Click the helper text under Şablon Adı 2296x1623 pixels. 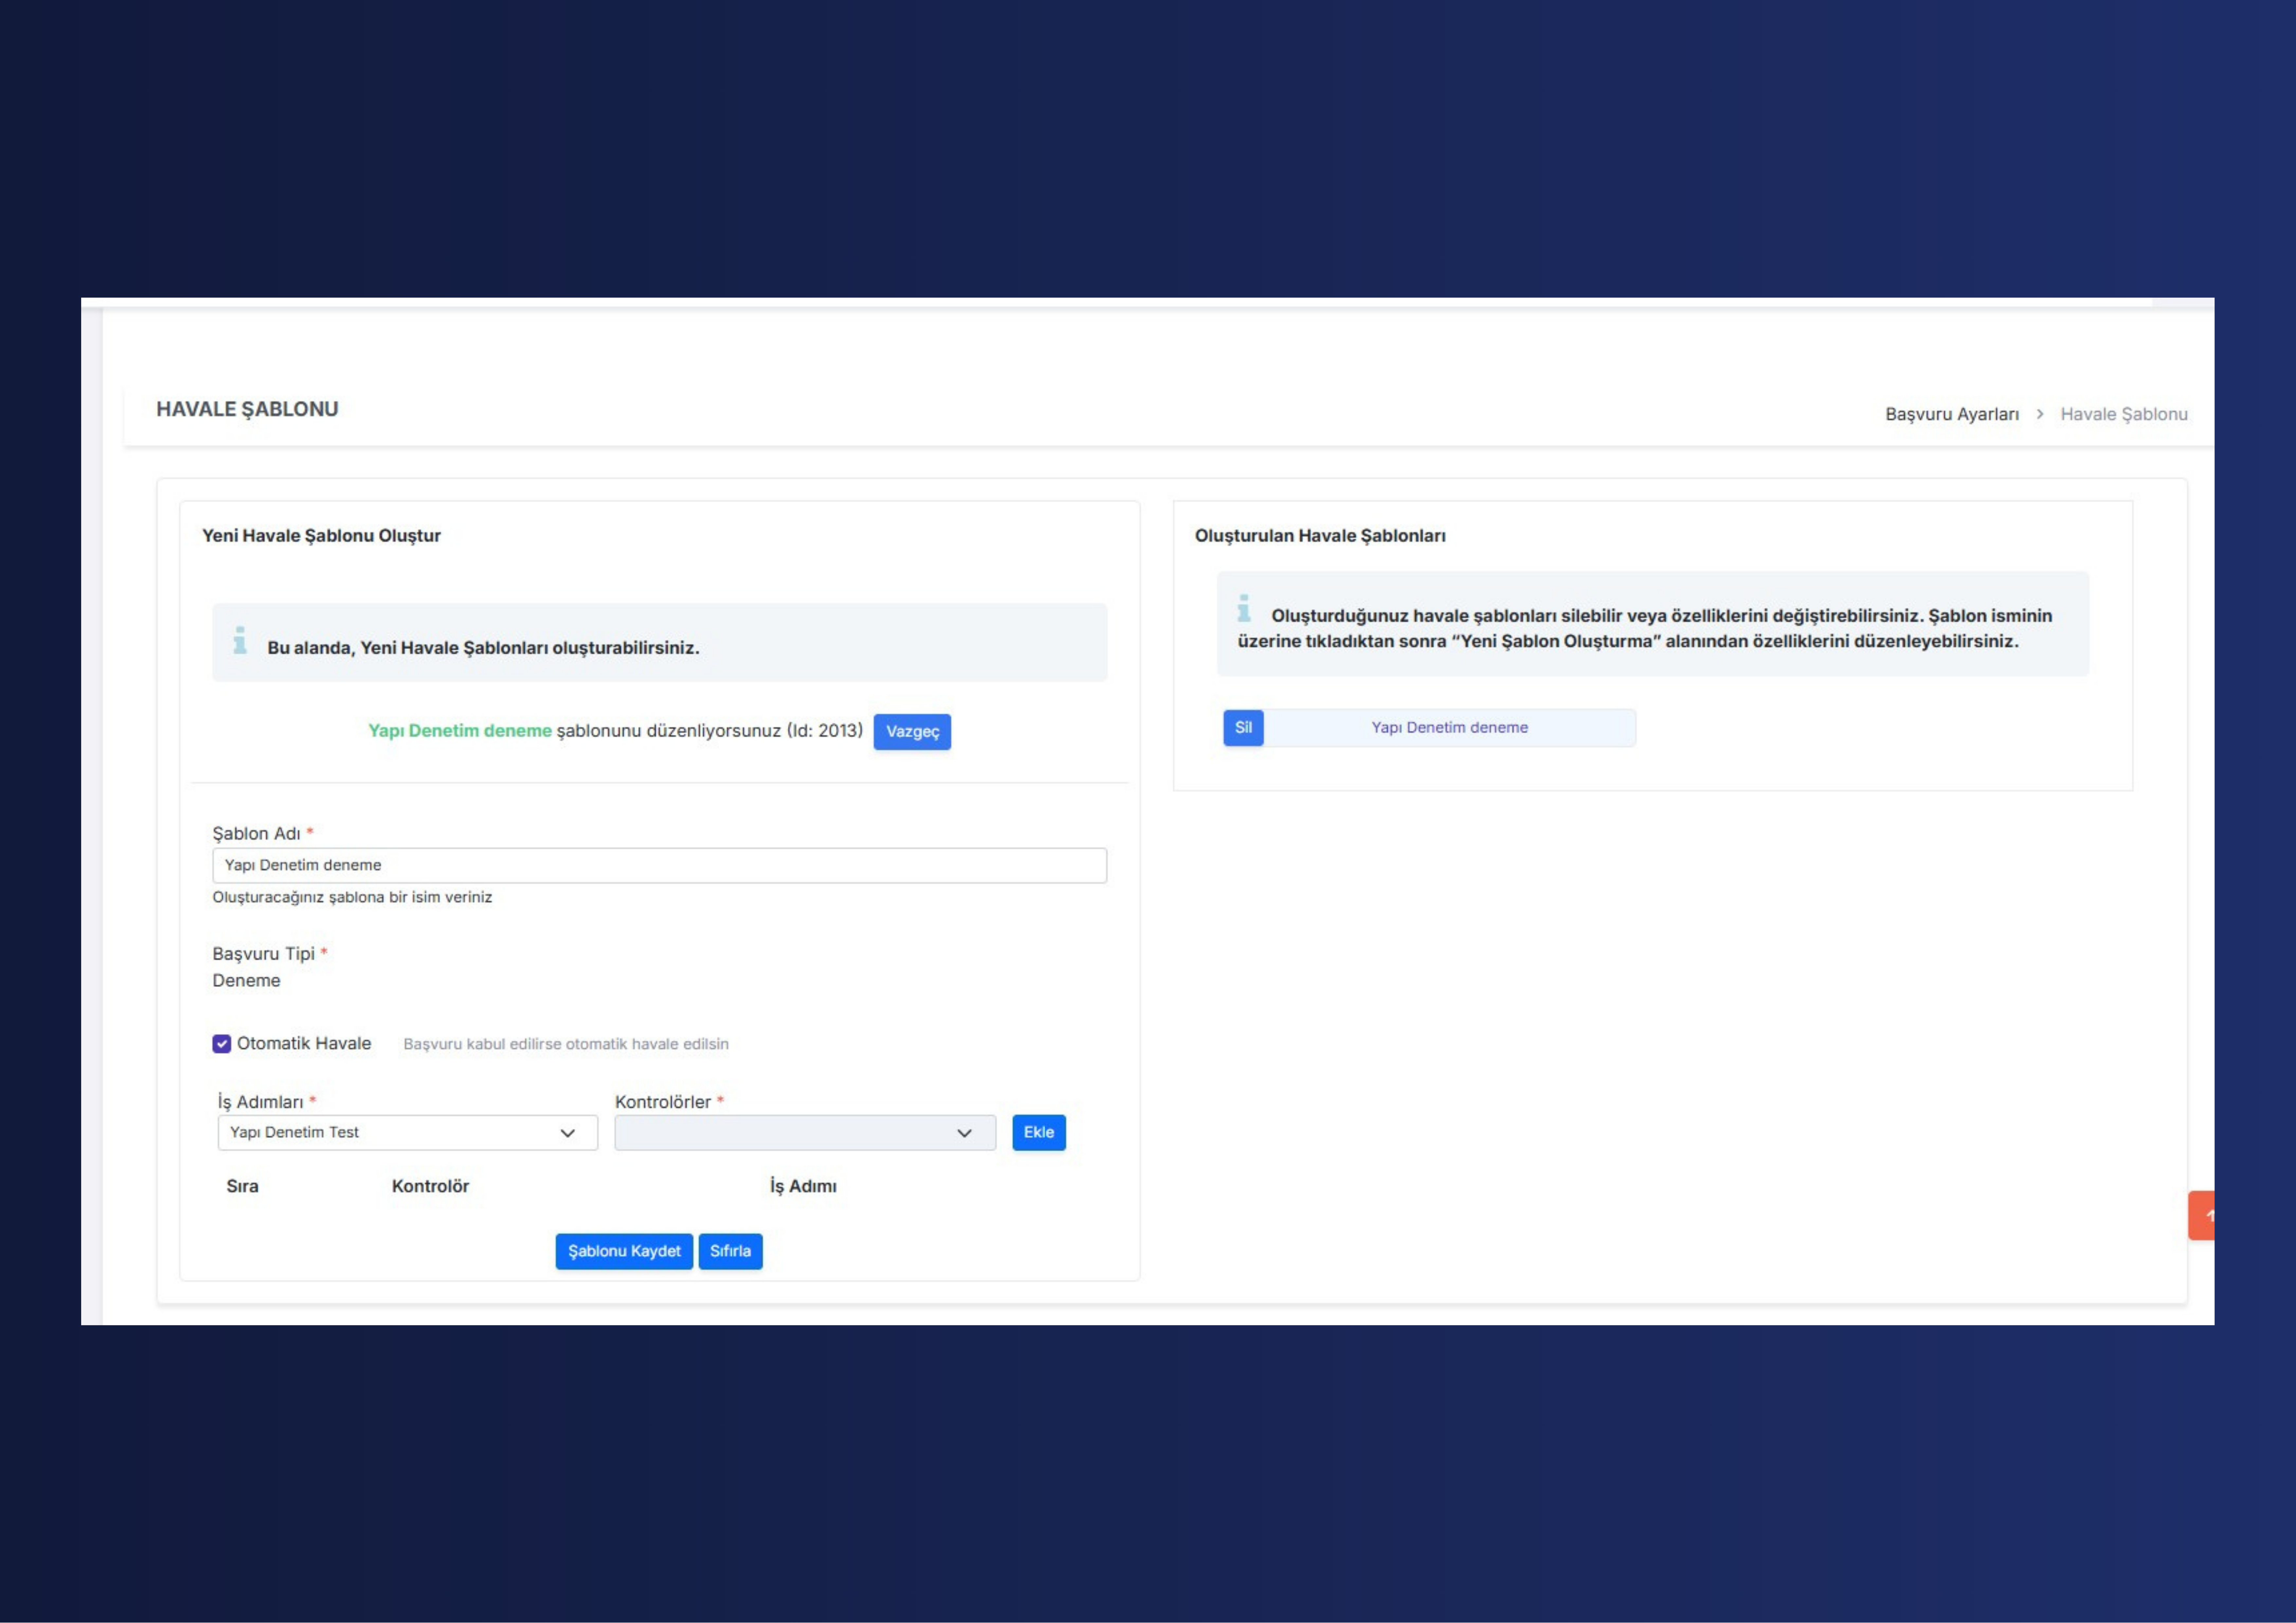(x=352, y=898)
